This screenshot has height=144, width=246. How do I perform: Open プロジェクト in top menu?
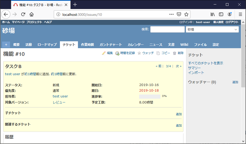tap(34, 22)
